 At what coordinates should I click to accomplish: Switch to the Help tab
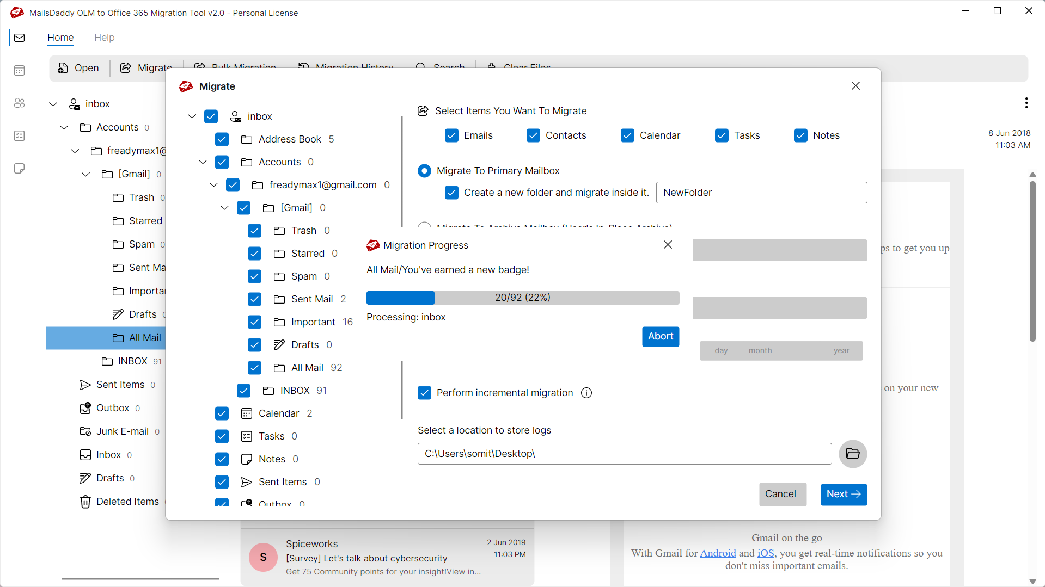tap(104, 38)
